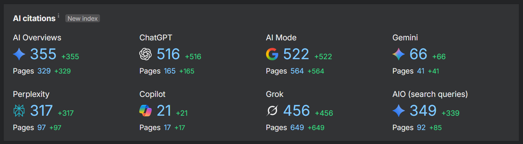Click the ChatGPT label
The width and height of the screenshot is (523, 144).
156,38
